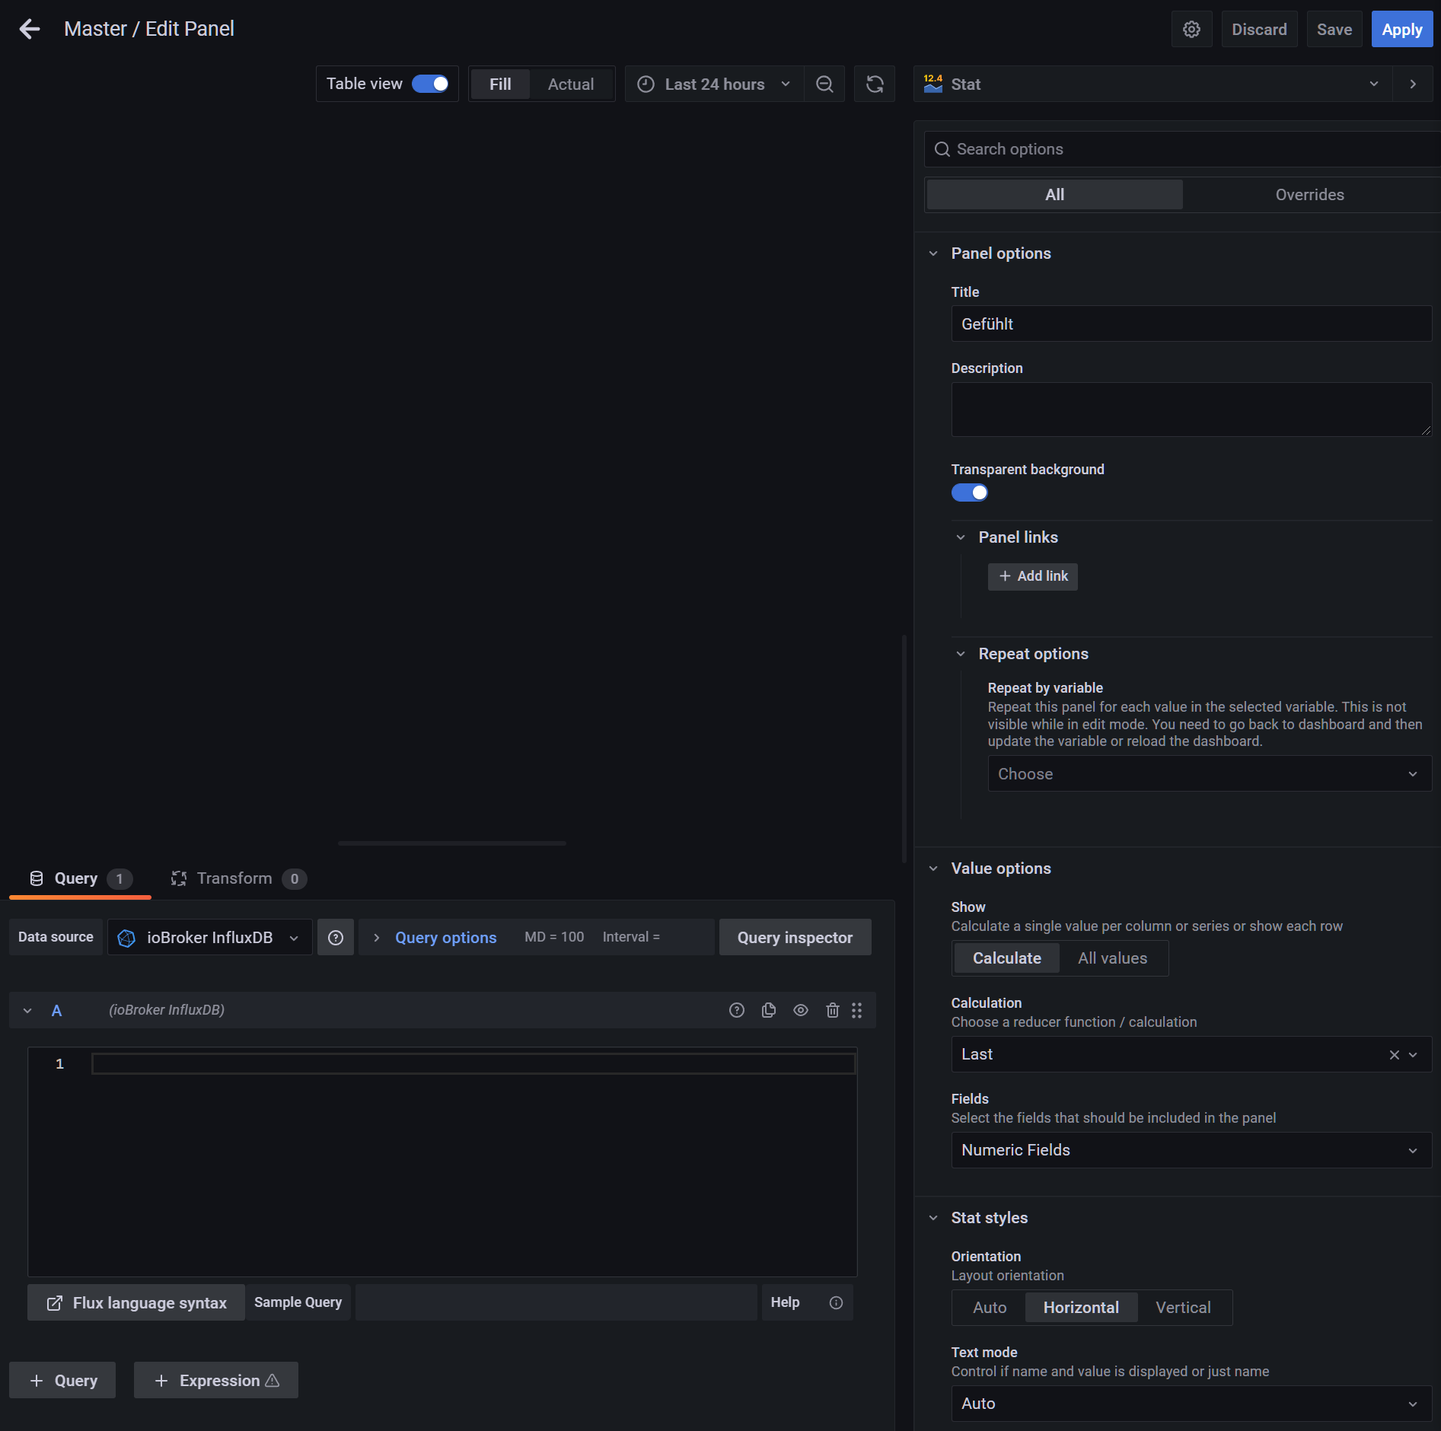The width and height of the screenshot is (1441, 1431).
Task: Delete query A using the trash icon
Action: pyautogui.click(x=833, y=1010)
